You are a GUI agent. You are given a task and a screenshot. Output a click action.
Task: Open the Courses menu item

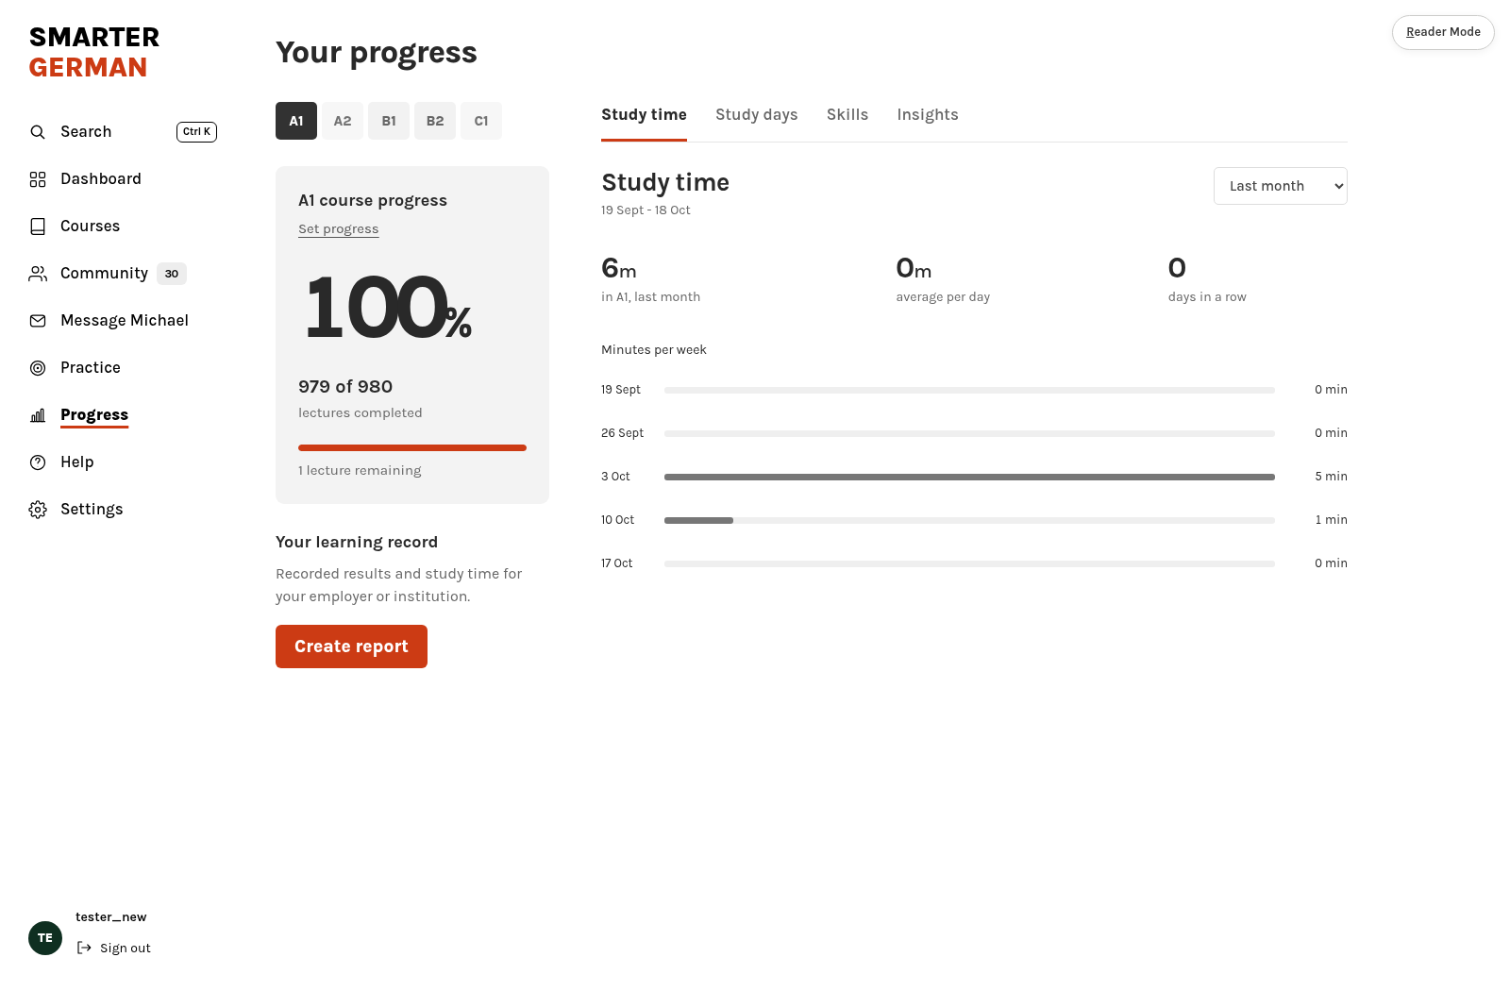click(90, 227)
